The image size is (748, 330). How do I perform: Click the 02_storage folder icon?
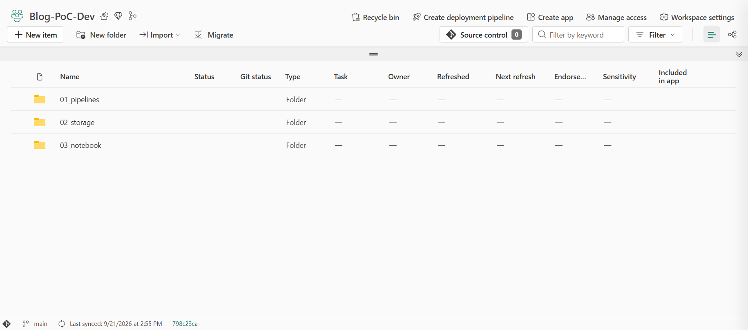pos(40,122)
